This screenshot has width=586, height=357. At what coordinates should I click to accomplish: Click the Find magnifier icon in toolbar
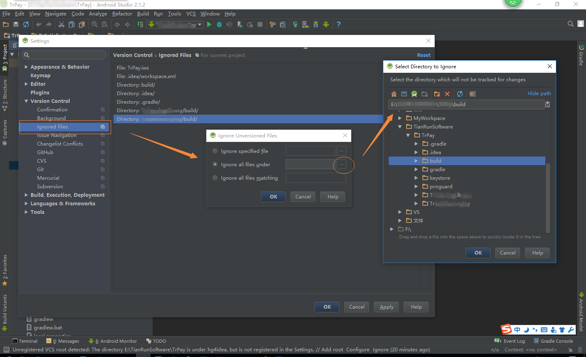coord(94,24)
